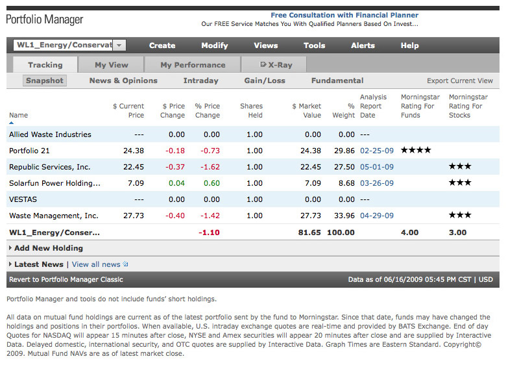Switch to the My View tab

point(112,65)
